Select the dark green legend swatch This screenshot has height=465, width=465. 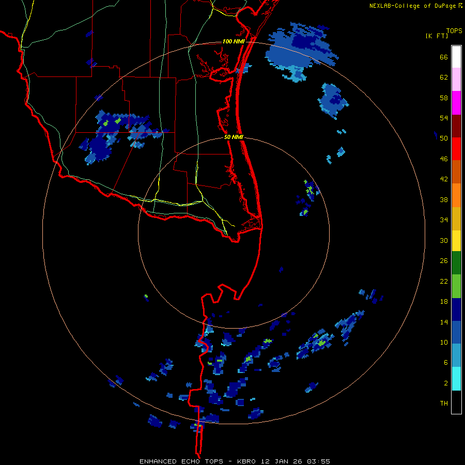pyautogui.click(x=456, y=263)
